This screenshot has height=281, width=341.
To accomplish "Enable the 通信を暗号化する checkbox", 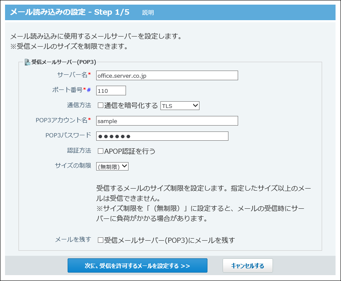I will click(x=100, y=105).
